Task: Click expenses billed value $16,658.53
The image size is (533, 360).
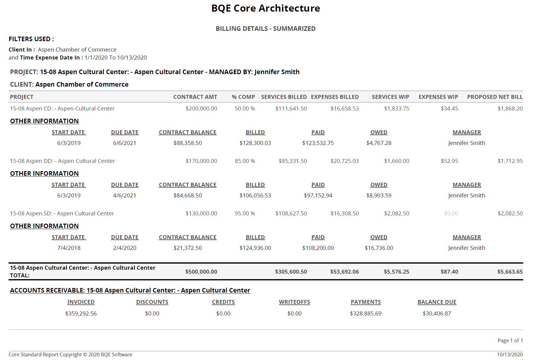Action: click(x=344, y=109)
